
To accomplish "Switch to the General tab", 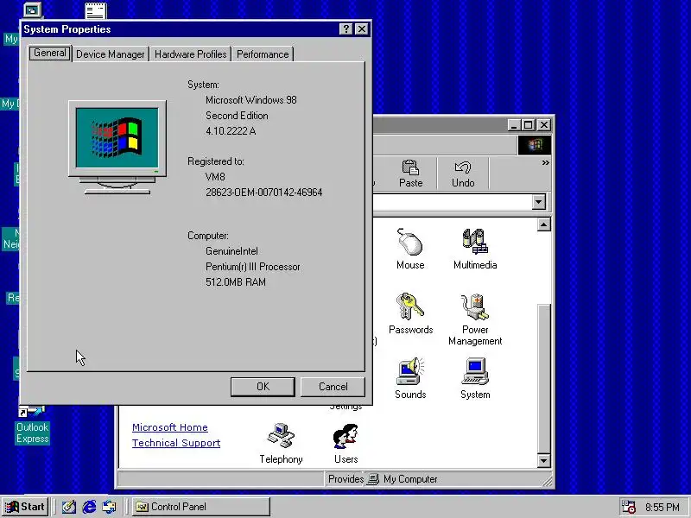I will click(50, 54).
